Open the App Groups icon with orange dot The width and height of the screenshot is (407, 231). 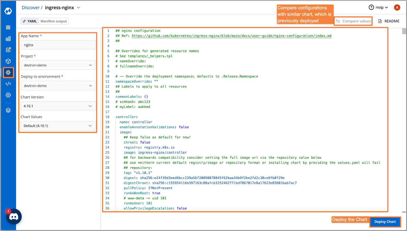(8, 50)
